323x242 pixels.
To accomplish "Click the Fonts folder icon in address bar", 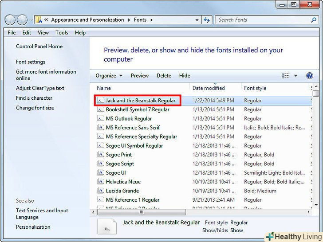I will [x=39, y=20].
